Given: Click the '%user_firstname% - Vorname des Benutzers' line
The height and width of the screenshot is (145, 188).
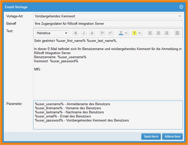Looking at the screenshot, I should tap(68, 108).
